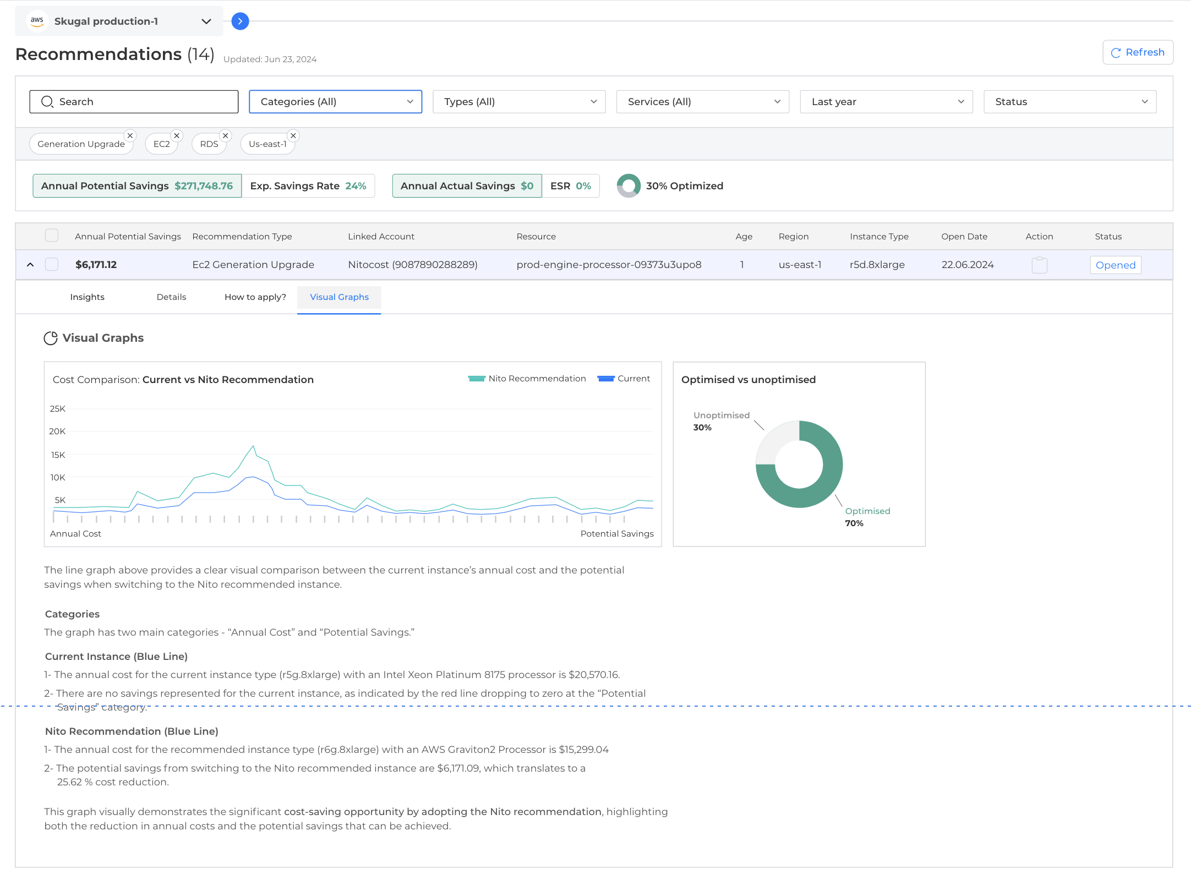The image size is (1191, 885).
Task: Open the Categories (All) dropdown
Action: click(335, 102)
